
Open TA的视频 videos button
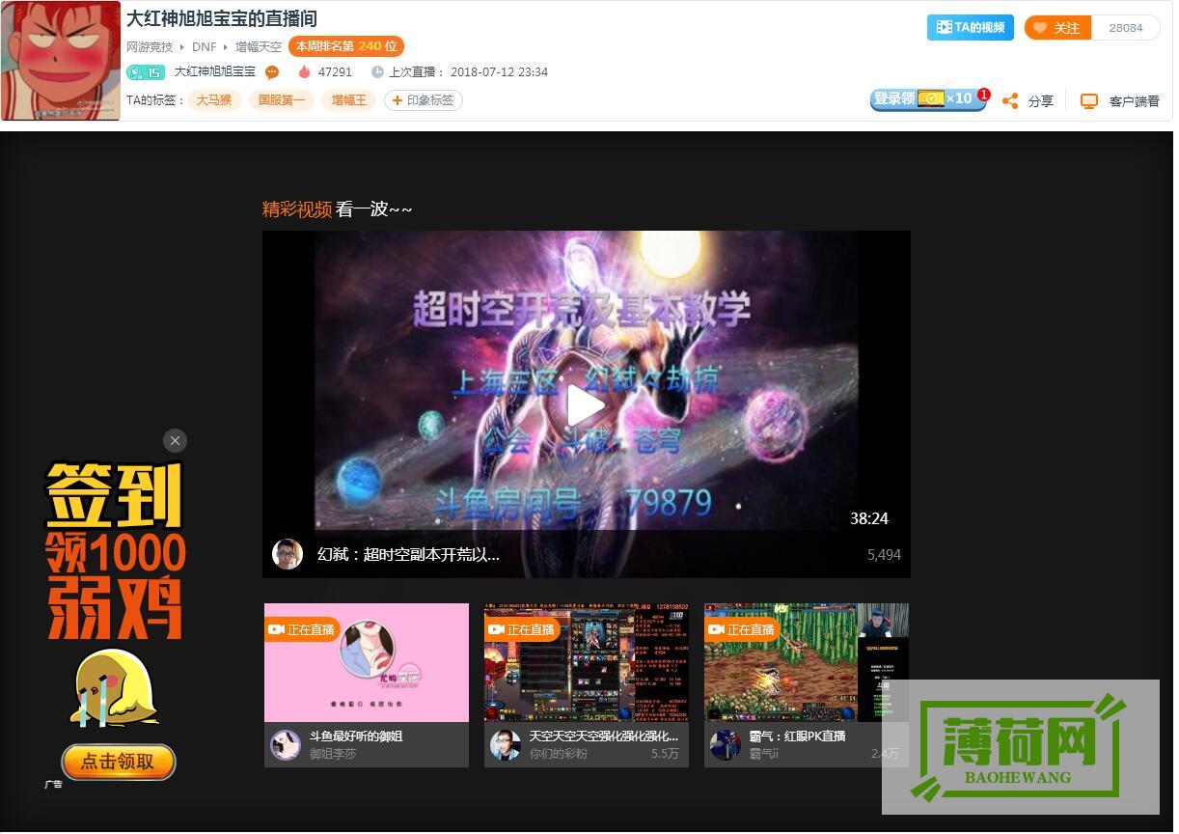[971, 28]
